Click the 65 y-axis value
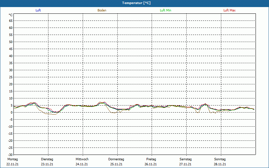 (11, 21)
